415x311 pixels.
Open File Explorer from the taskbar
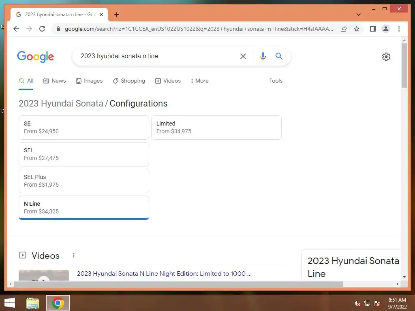coord(33,303)
